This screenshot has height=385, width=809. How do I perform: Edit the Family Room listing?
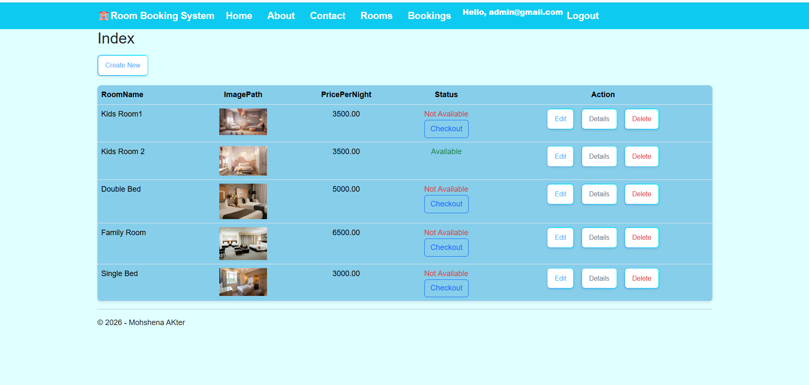[x=560, y=237]
